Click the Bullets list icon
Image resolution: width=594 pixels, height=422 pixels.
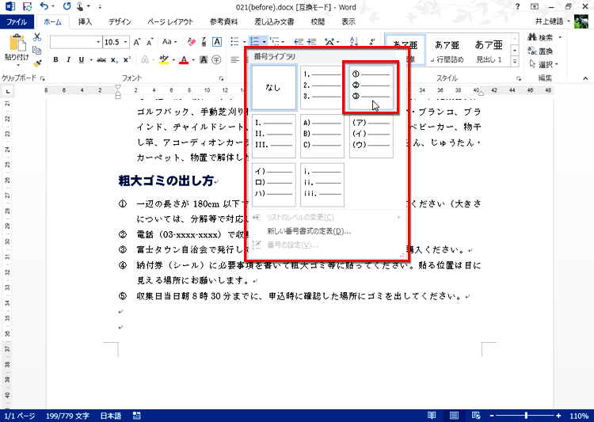pyautogui.click(x=235, y=42)
